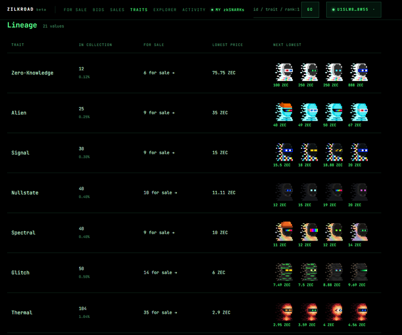Open the 14 for sale link for Glitch
The height and width of the screenshot is (335, 402).
click(x=160, y=273)
